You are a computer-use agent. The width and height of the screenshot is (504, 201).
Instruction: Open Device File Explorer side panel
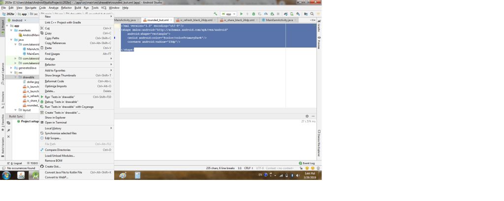(319, 143)
